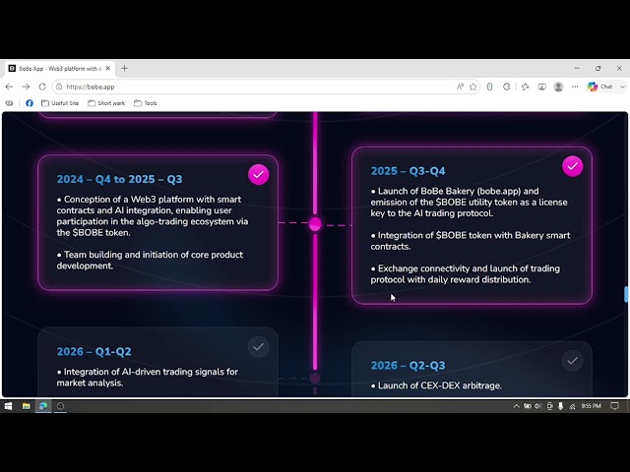
Task: Open the 9:55 PM clock
Action: (x=591, y=406)
